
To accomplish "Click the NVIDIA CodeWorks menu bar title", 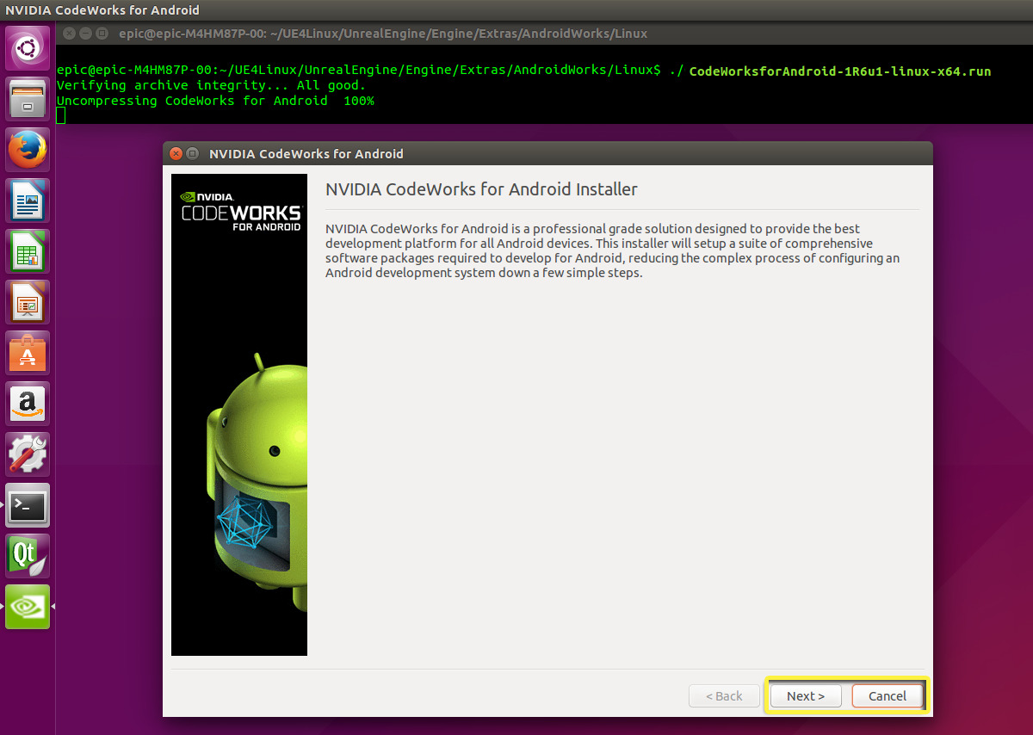I will [103, 9].
